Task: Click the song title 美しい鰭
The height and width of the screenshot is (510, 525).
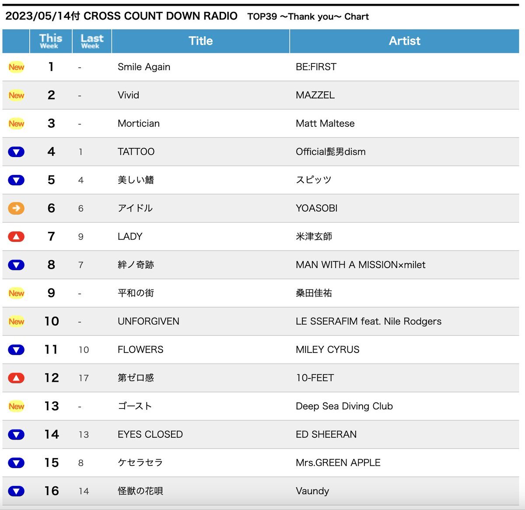Action: [x=136, y=180]
